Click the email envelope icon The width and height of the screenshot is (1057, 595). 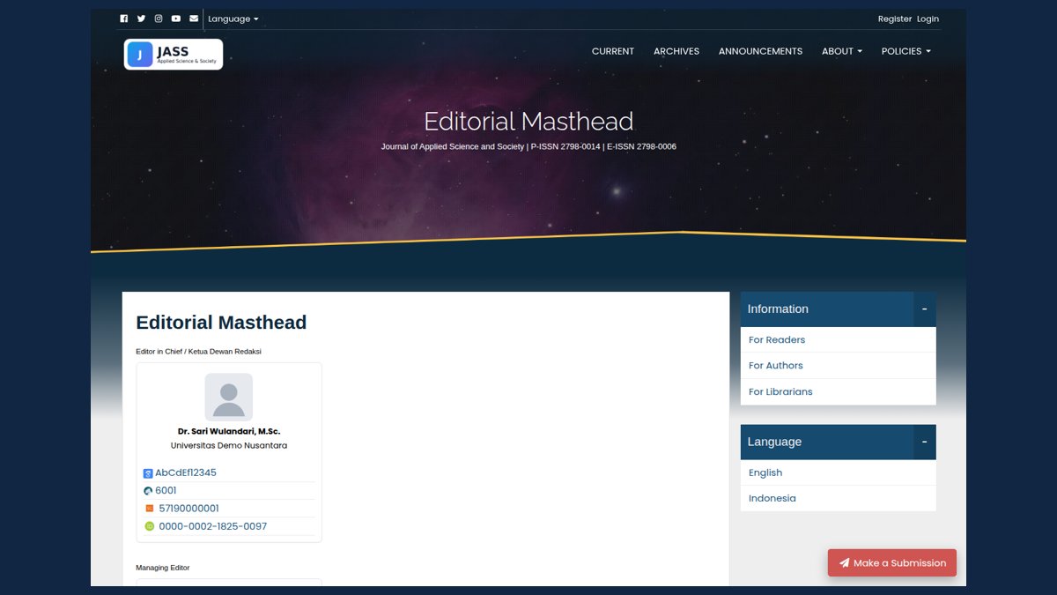[194, 19]
